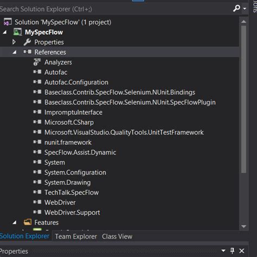Select the References tree label
The image size is (257, 257).
50,52
